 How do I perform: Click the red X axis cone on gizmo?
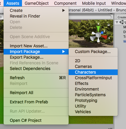(x=104, y=37)
